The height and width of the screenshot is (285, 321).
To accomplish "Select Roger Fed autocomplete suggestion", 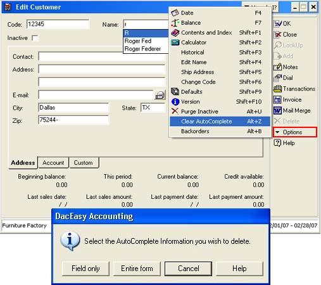I will tap(138, 41).
